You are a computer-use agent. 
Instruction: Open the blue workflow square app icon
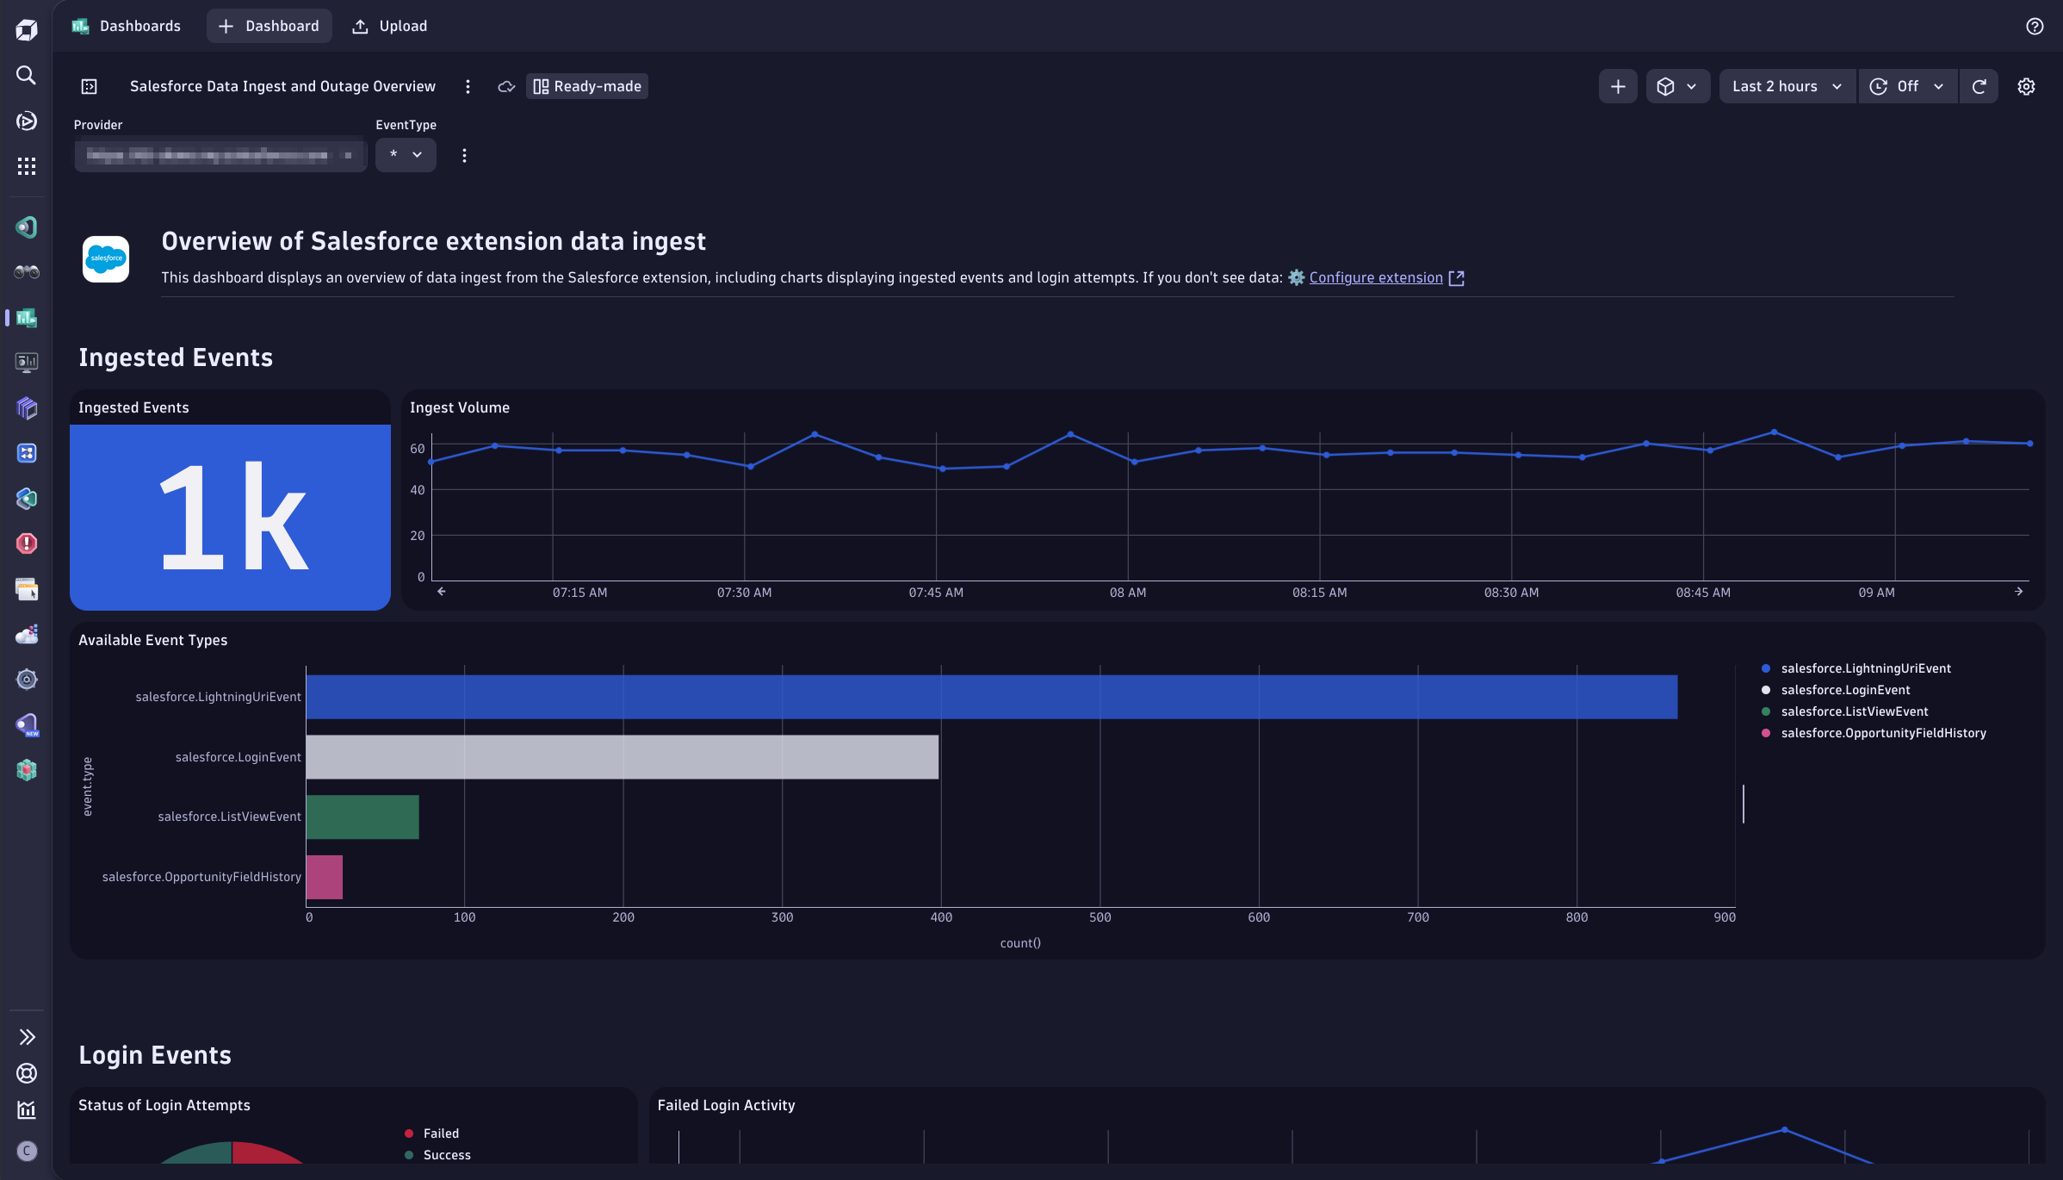click(x=27, y=453)
